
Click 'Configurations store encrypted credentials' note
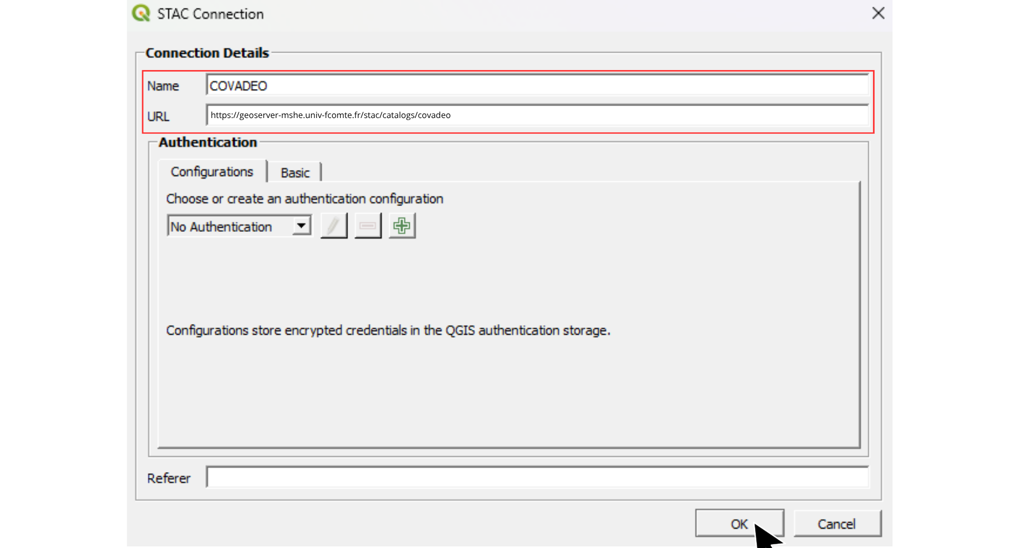click(x=388, y=330)
